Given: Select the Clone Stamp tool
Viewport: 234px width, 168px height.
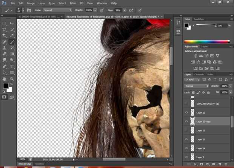Looking at the screenshot, I should (4, 48).
